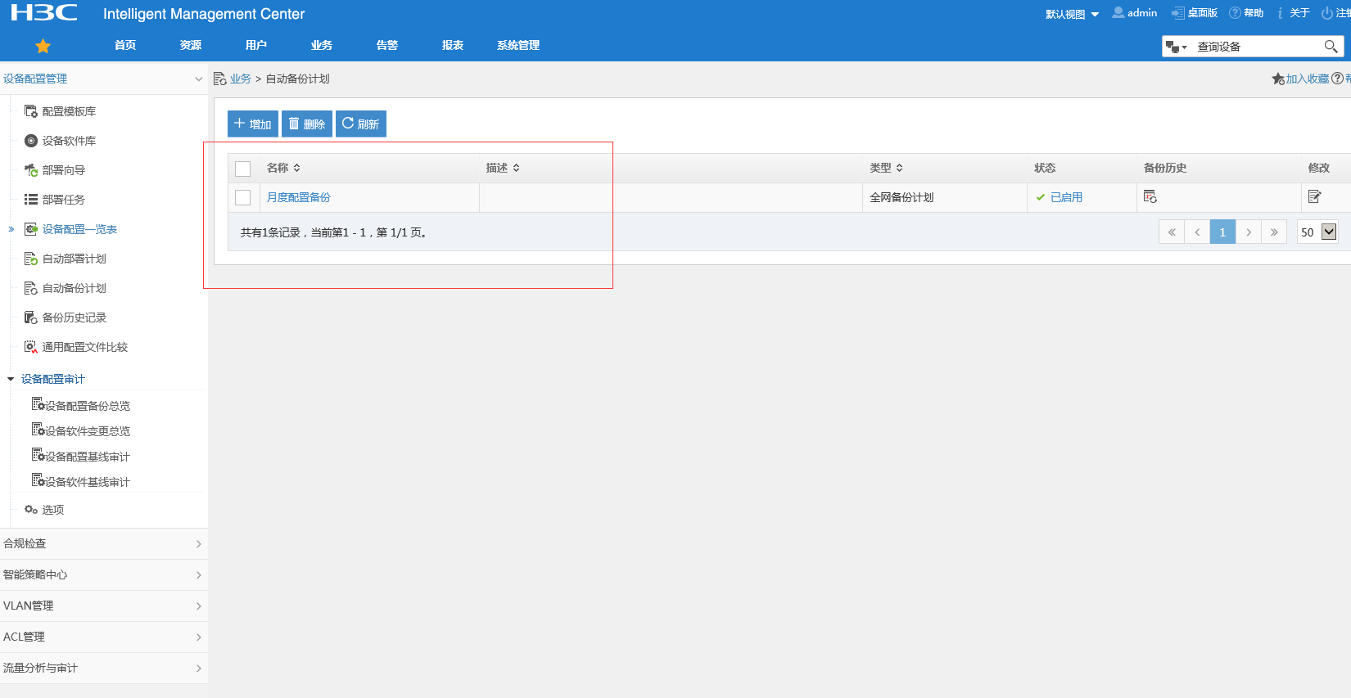The width and height of the screenshot is (1351, 698).
Task: Collapse the 设备配置审计 tree group
Action: (11, 379)
